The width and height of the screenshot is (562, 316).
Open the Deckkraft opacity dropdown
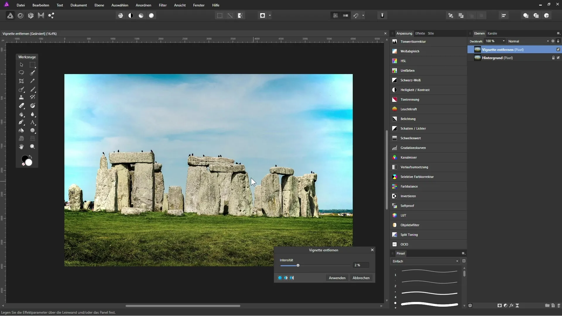point(503,41)
